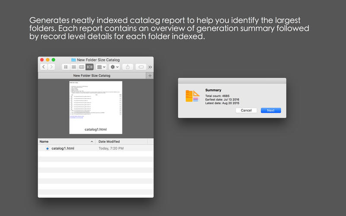This screenshot has width=346, height=216.
Task: Go back in Finder window
Action: (x=44, y=67)
